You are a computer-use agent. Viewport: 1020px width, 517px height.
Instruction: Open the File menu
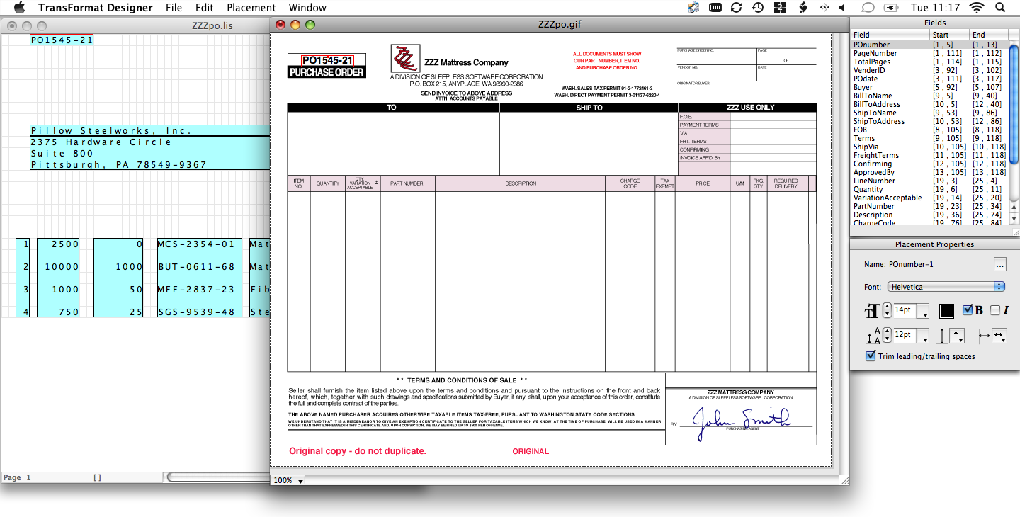coord(174,8)
